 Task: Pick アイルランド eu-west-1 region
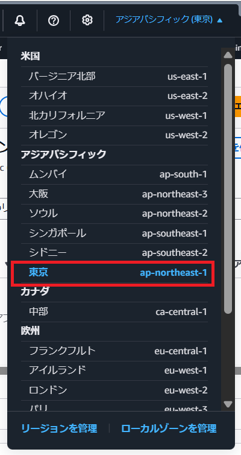pos(114,371)
